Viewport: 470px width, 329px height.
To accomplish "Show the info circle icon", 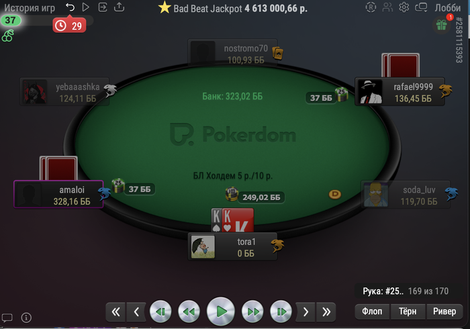I will pyautogui.click(x=26, y=318).
